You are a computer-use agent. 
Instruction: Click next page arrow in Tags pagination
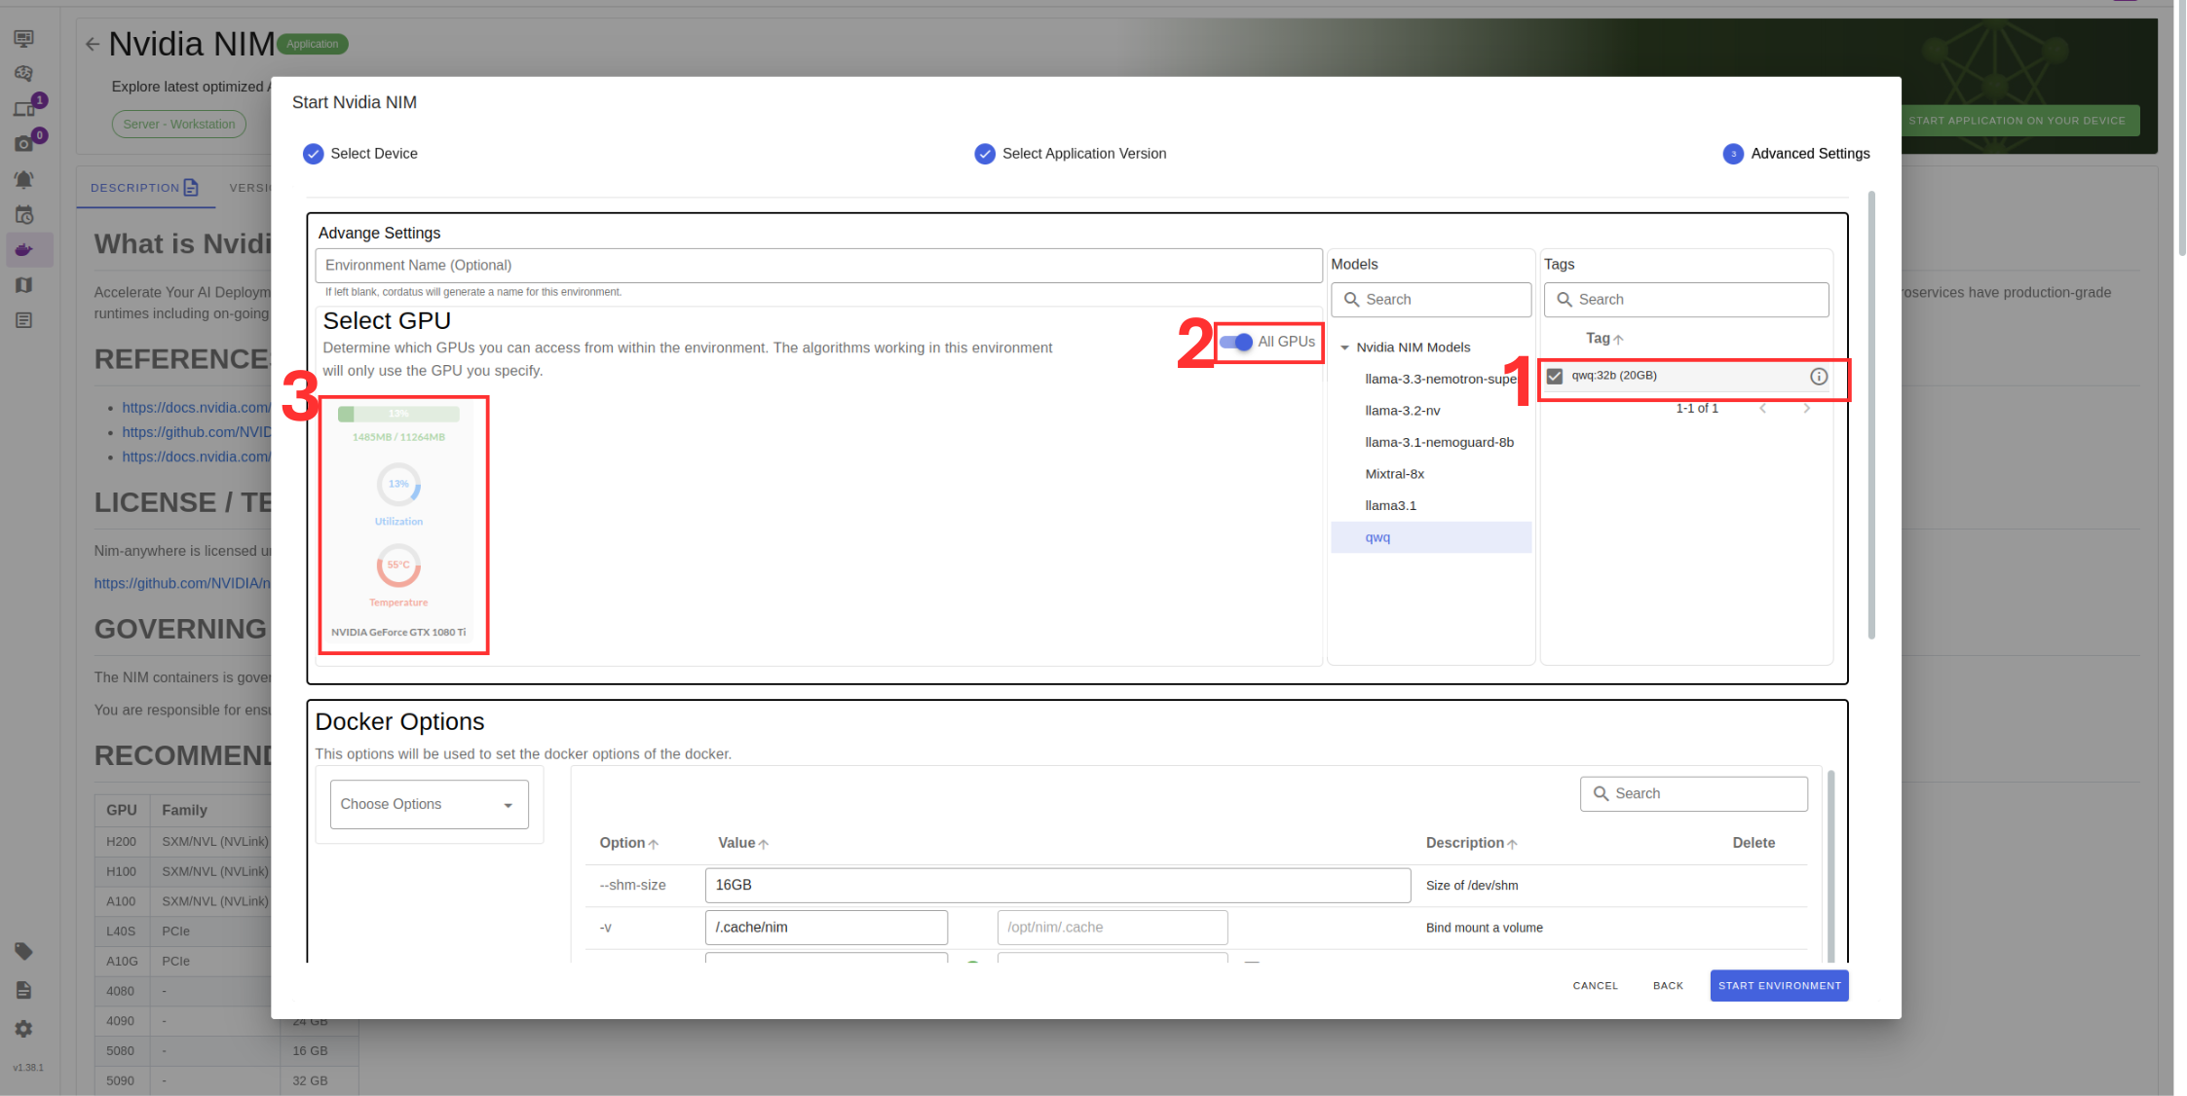pyautogui.click(x=1807, y=409)
